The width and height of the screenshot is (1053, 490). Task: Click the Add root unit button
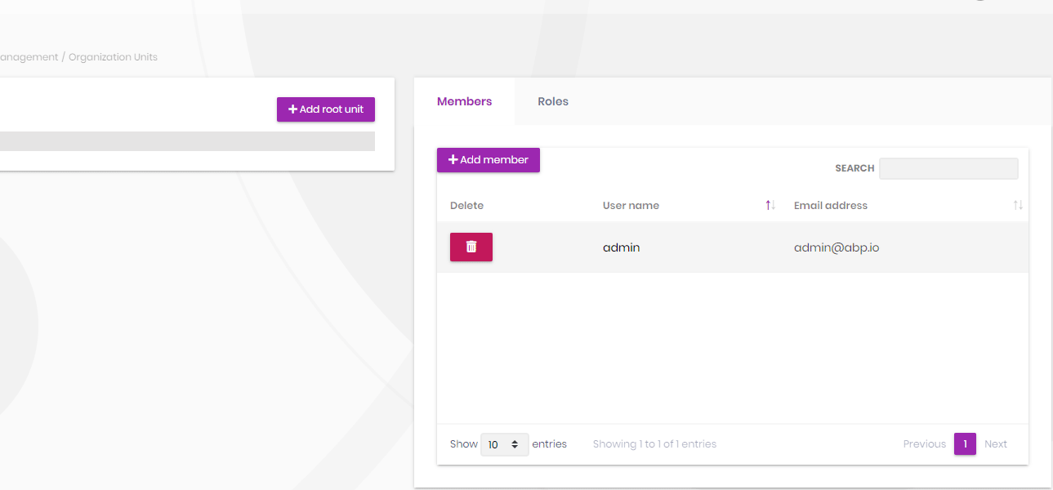pos(326,109)
